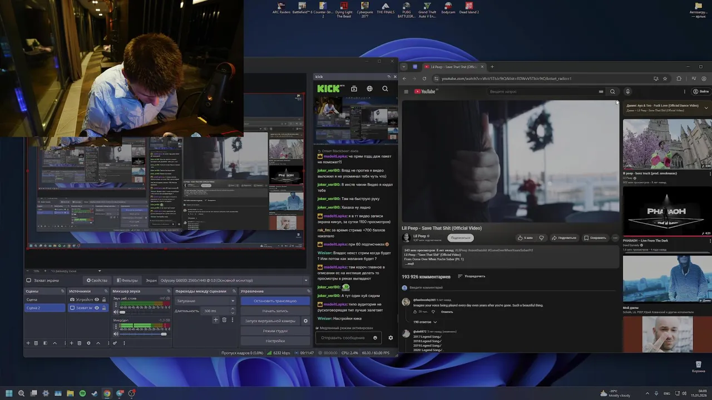
Task: Click Сохранить save button
Action: tap(595, 238)
